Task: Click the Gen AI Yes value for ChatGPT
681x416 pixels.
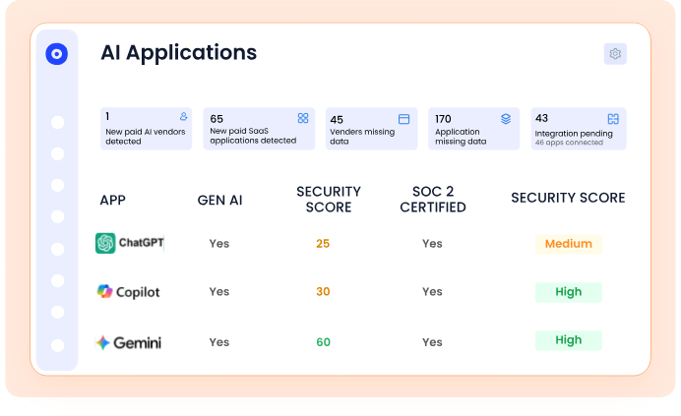Action: pos(219,244)
